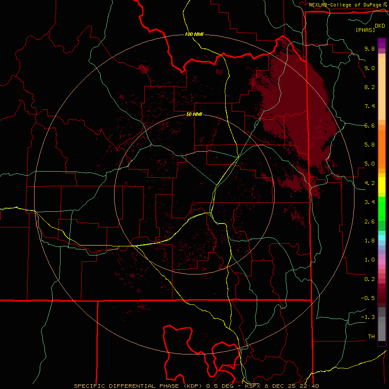Select the 9.0 value on the scale
389x389 pixels.
point(370,68)
